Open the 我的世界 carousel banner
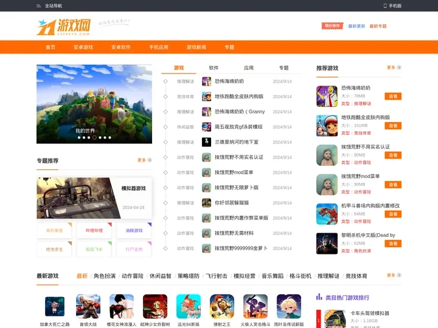Viewport: 438px width, 328px height. (94, 104)
